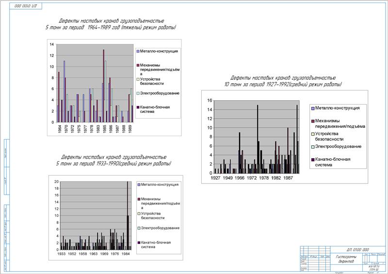Click Электрооборудование legend swatch in 10 тонн chart
The image size is (388, 274).
(313, 147)
